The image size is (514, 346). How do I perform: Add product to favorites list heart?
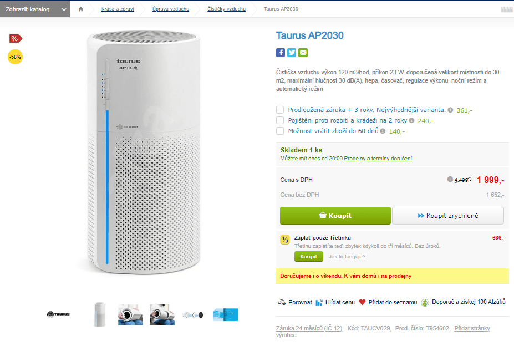click(x=362, y=302)
